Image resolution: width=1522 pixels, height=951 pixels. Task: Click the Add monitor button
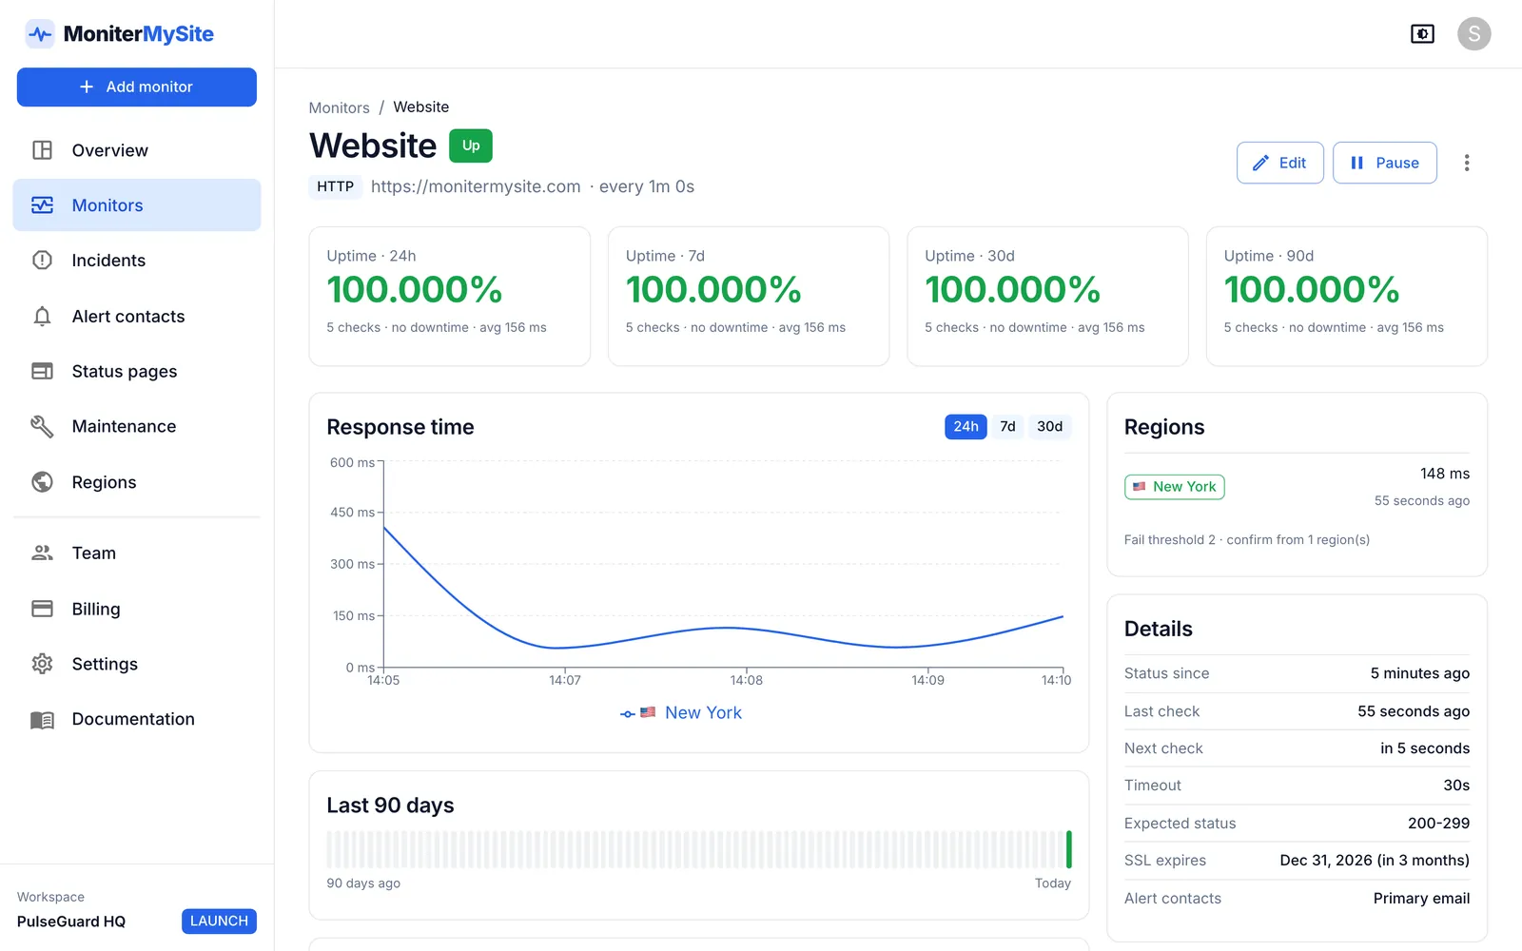coord(136,87)
